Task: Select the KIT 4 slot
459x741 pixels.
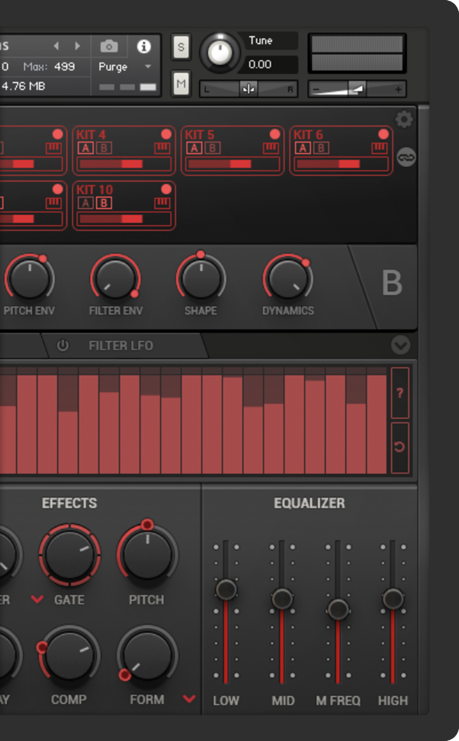Action: pyautogui.click(x=124, y=150)
